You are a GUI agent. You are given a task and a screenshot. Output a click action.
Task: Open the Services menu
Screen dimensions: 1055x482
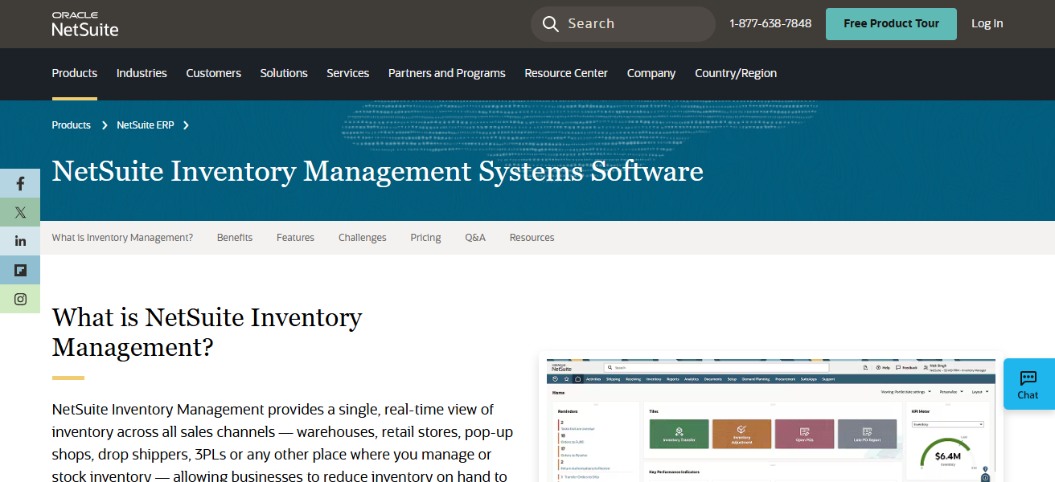tap(348, 73)
